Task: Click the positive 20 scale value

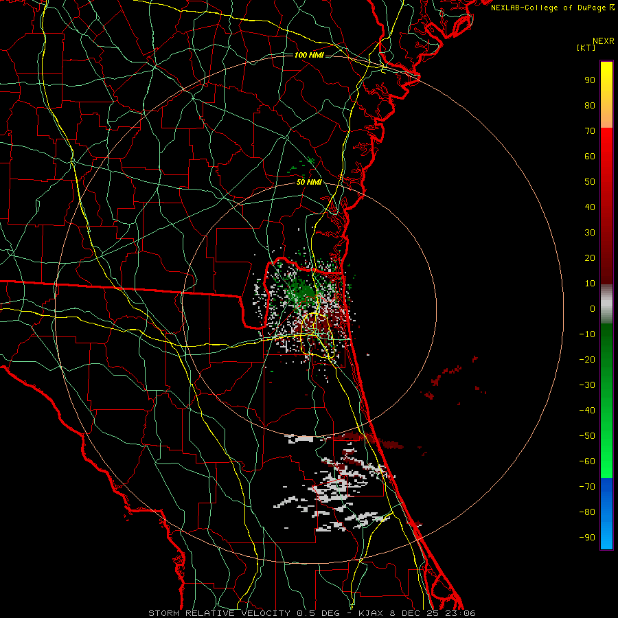Action: (590, 257)
